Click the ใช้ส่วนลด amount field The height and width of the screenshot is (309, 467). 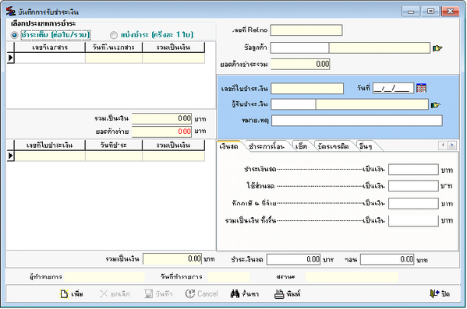[x=413, y=186]
